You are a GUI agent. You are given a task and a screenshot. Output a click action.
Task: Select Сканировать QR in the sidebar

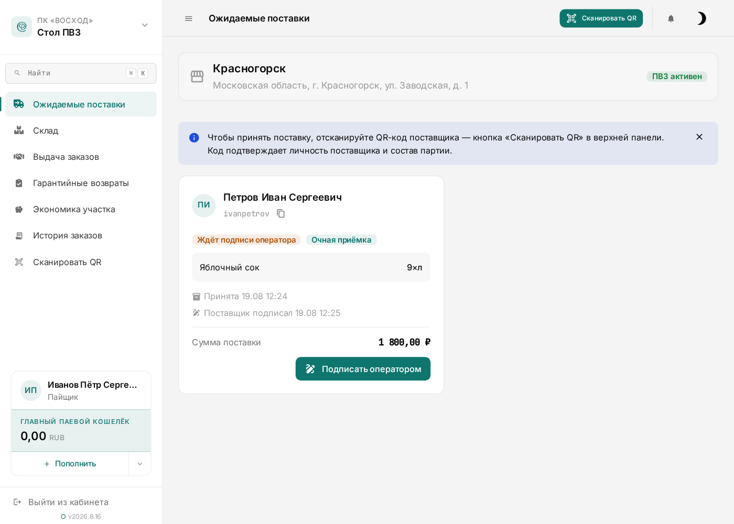[x=81, y=262]
